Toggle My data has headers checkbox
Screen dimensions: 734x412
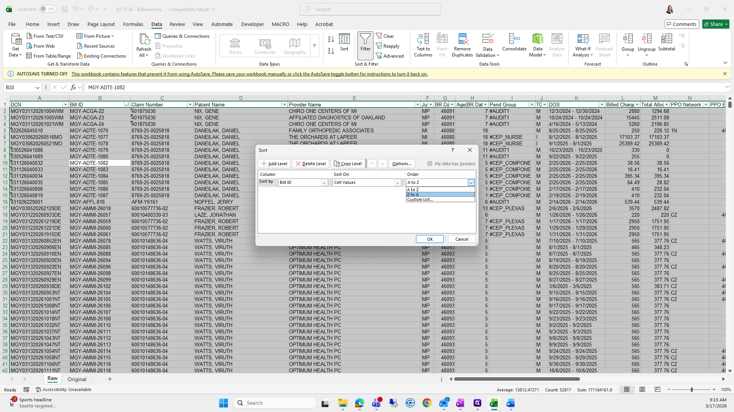(430, 164)
